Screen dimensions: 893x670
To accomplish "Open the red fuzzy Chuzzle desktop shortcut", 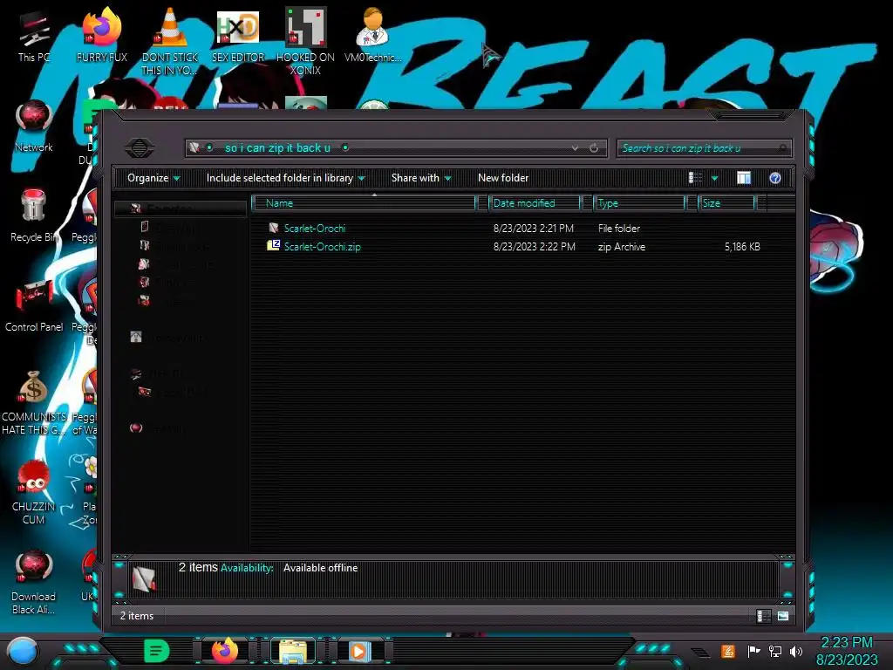I will pyautogui.click(x=34, y=492).
